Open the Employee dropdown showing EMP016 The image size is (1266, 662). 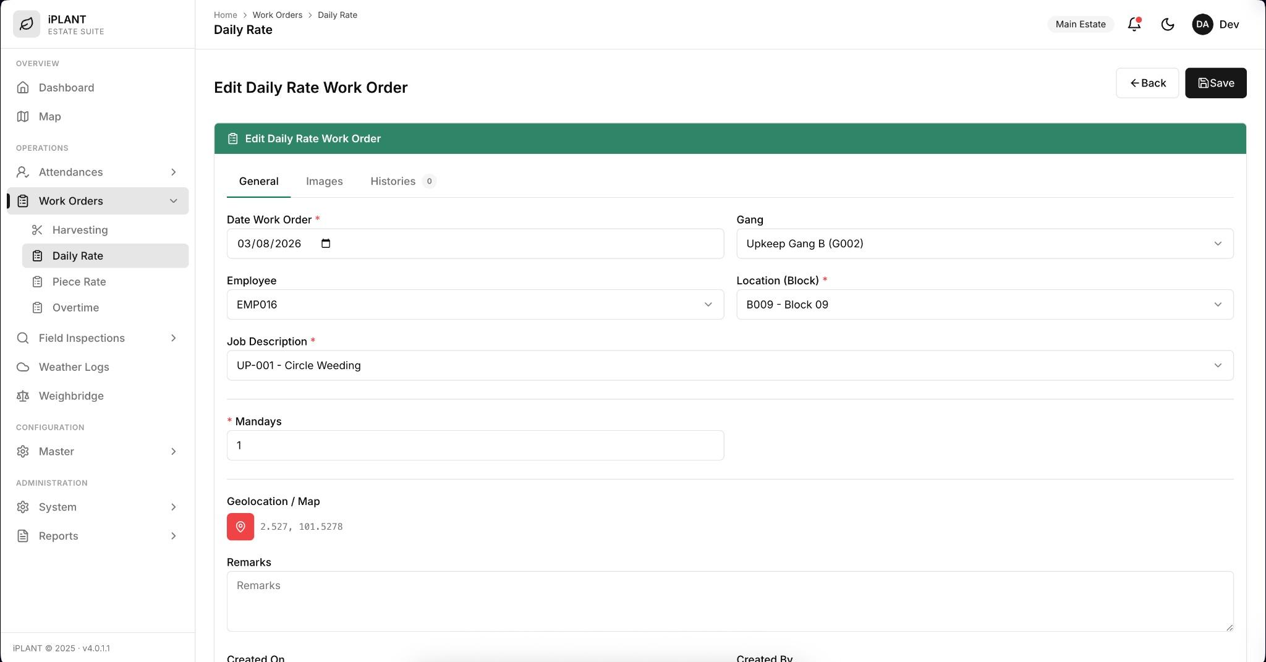pyautogui.click(x=475, y=304)
